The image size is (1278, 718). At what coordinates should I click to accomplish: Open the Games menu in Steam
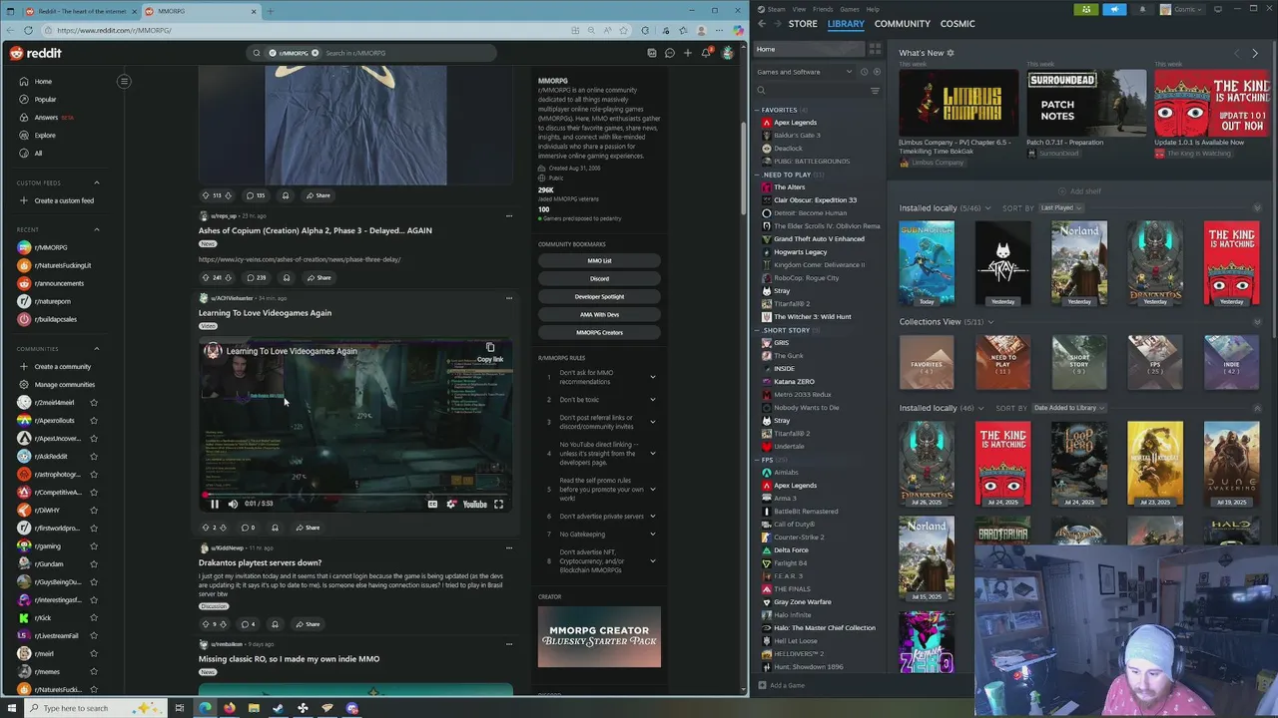point(850,9)
